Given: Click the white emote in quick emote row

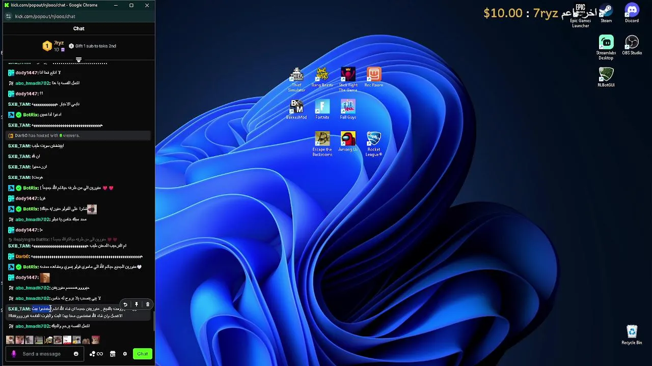Looking at the screenshot, I should (67, 340).
